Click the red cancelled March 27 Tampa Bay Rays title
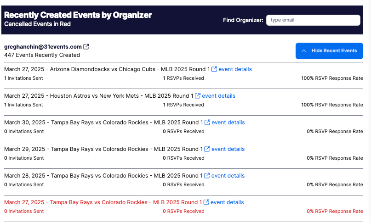The height and width of the screenshot is (223, 371). coord(103,202)
